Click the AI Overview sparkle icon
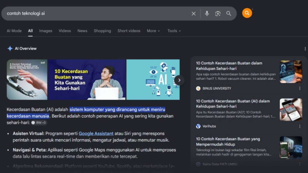The width and height of the screenshot is (308, 173). [x=10, y=48]
